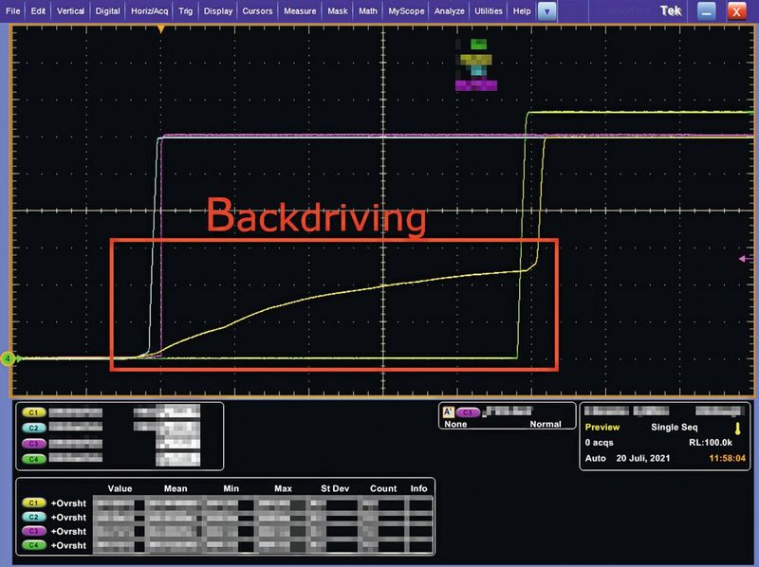The image size is (759, 567).
Task: Click the trigger coupling label None
Action: click(455, 424)
